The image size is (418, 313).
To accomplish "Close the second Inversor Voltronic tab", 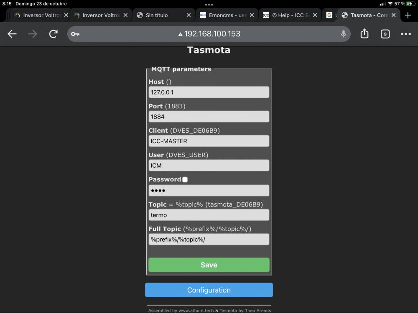I will (125, 15).
